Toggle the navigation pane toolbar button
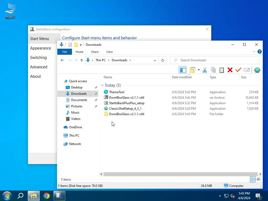The image size is (268, 201). 183,70
